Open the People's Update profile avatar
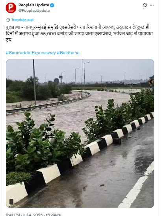Viewport: 165px width, 216px height. tap(11, 8)
